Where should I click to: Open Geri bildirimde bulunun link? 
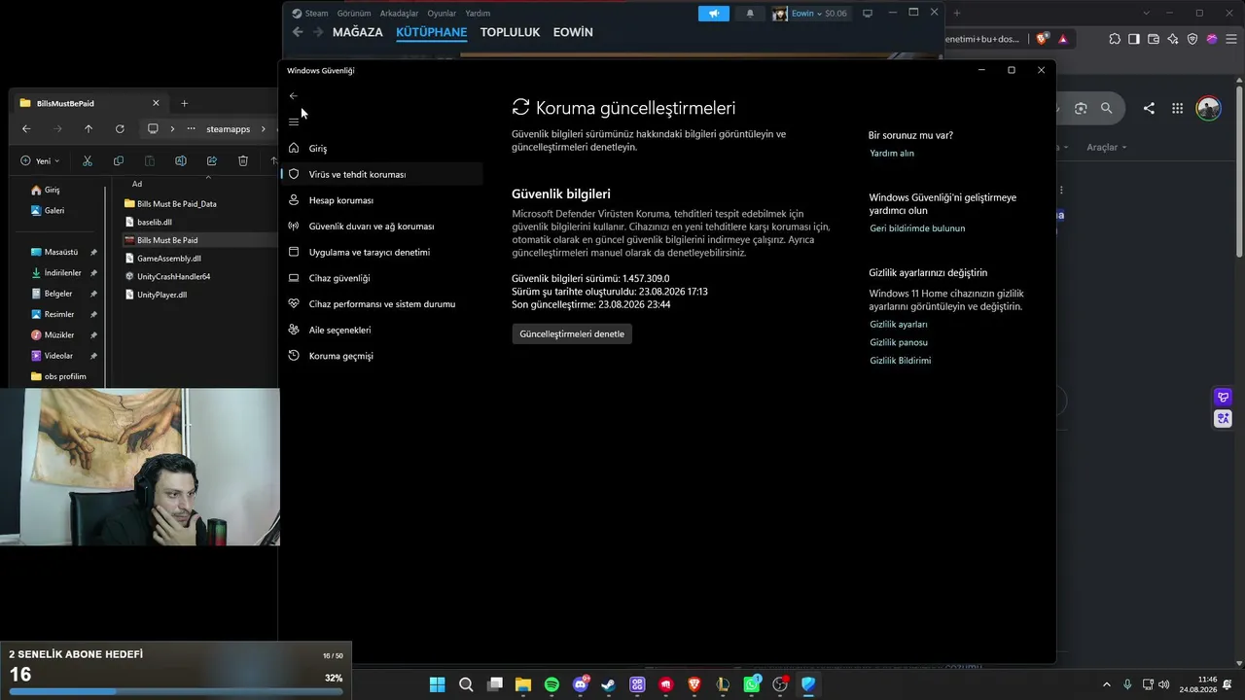tap(917, 228)
